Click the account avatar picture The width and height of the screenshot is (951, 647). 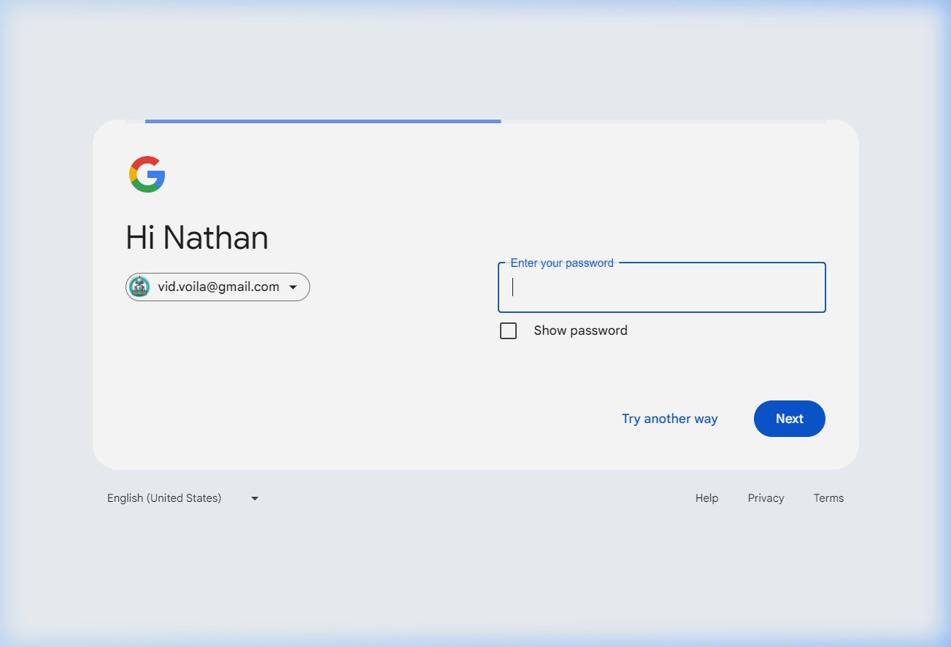click(139, 287)
